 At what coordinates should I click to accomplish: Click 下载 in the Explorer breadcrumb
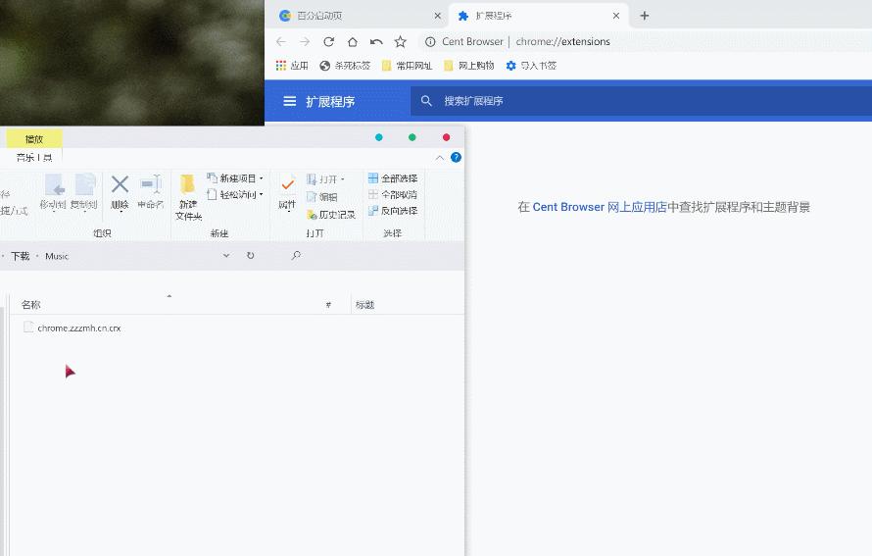tap(21, 256)
